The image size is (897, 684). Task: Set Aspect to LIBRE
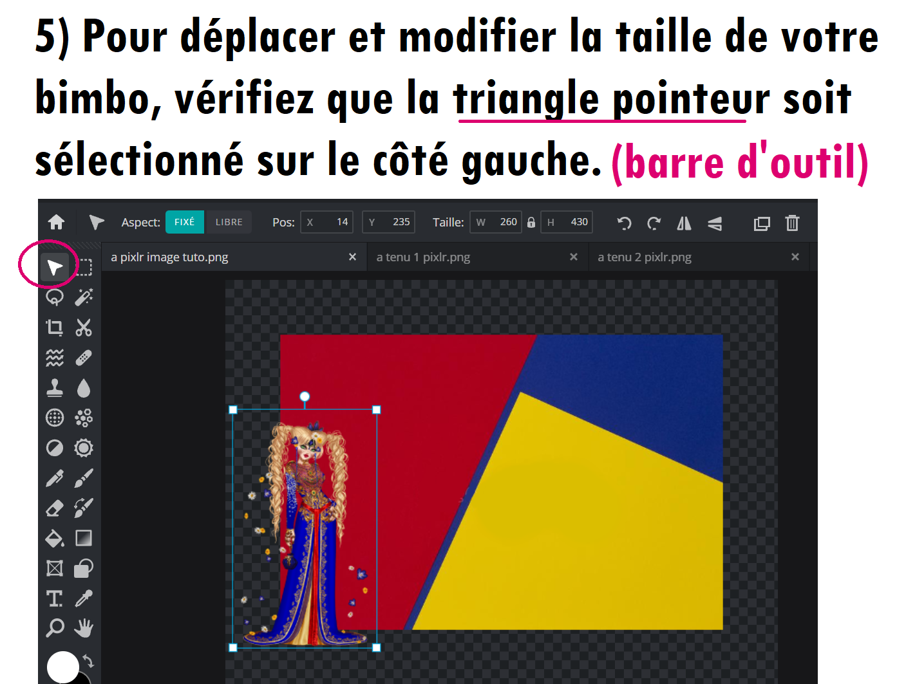[x=229, y=222]
